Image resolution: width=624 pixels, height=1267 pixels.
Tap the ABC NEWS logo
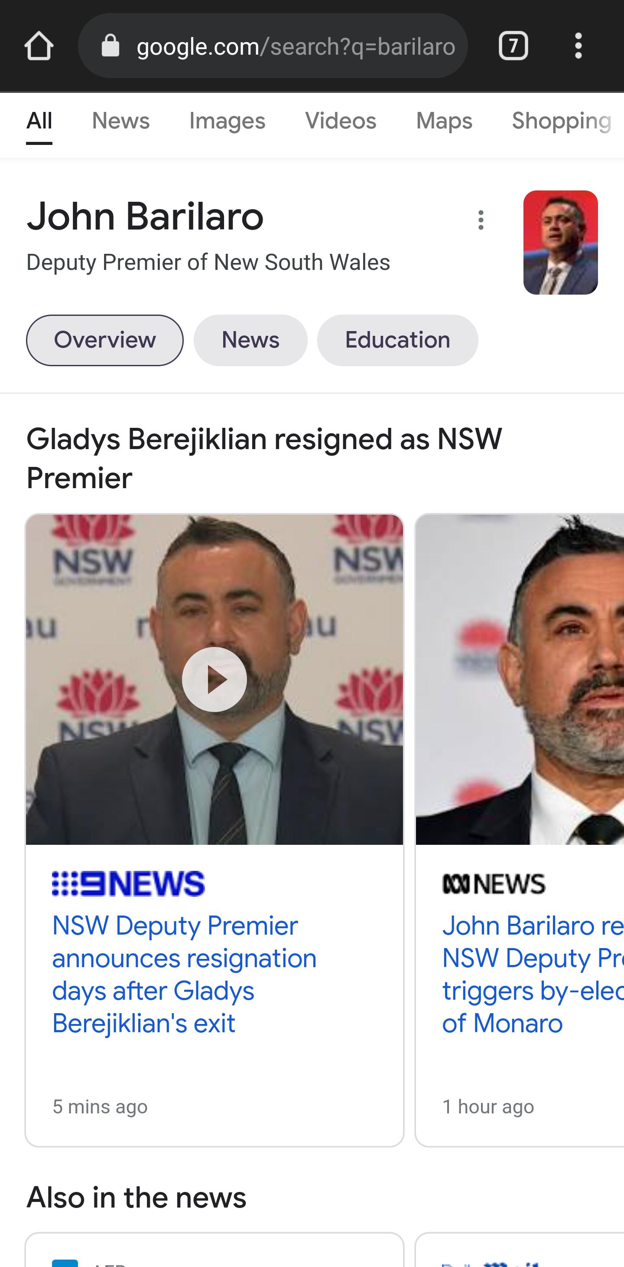(493, 884)
